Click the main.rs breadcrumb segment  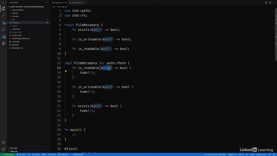pyautogui.click(x=64, y=7)
